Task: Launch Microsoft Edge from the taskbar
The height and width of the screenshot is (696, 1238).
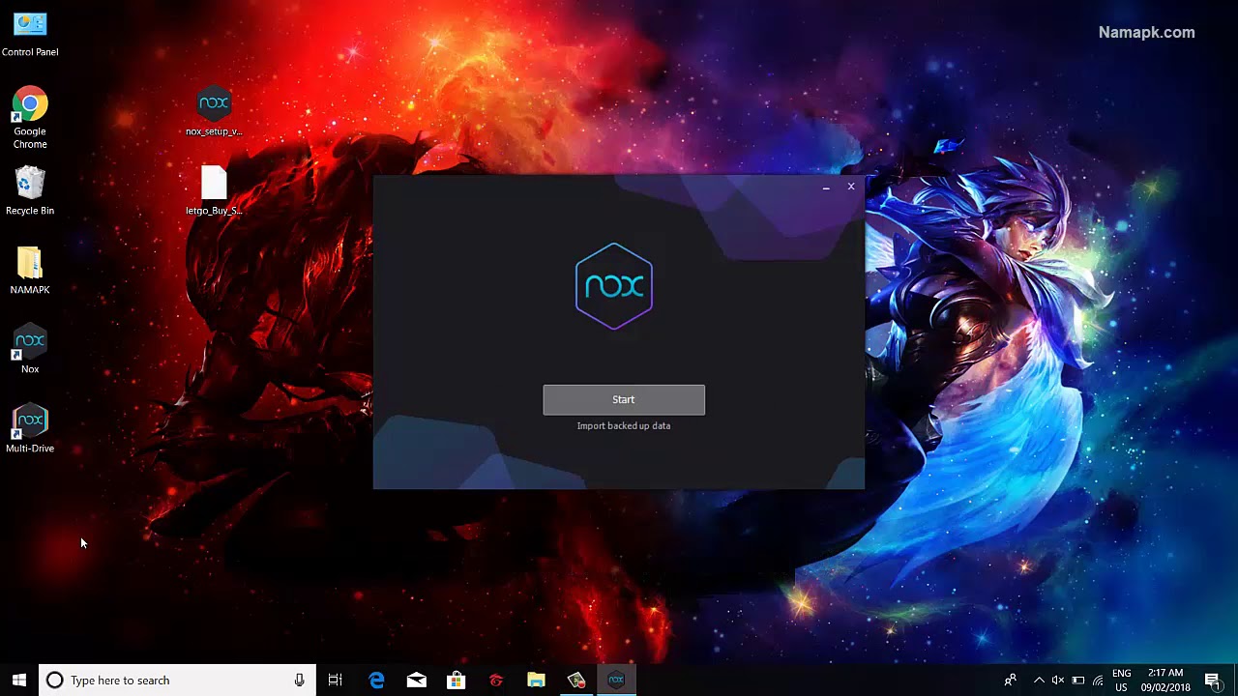Action: coord(377,681)
